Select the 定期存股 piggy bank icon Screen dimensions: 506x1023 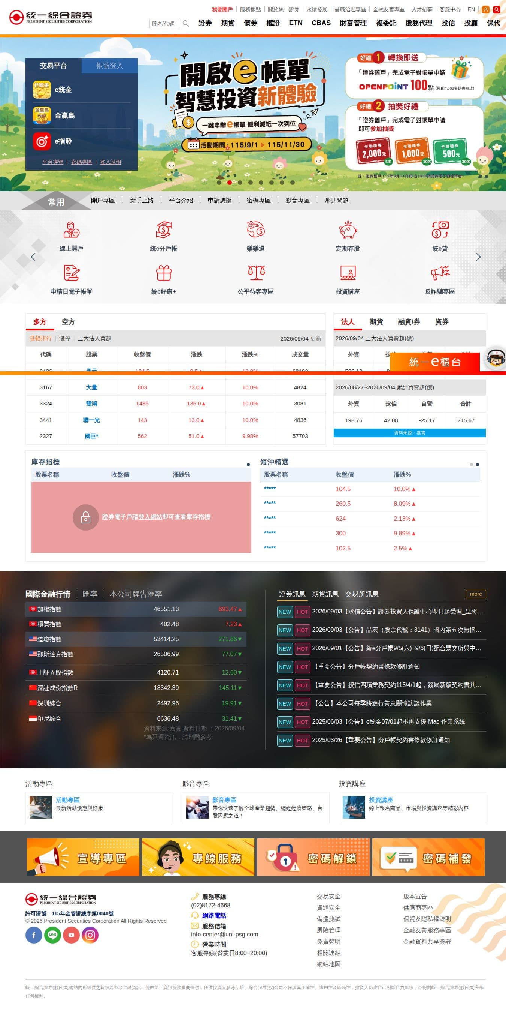click(348, 230)
